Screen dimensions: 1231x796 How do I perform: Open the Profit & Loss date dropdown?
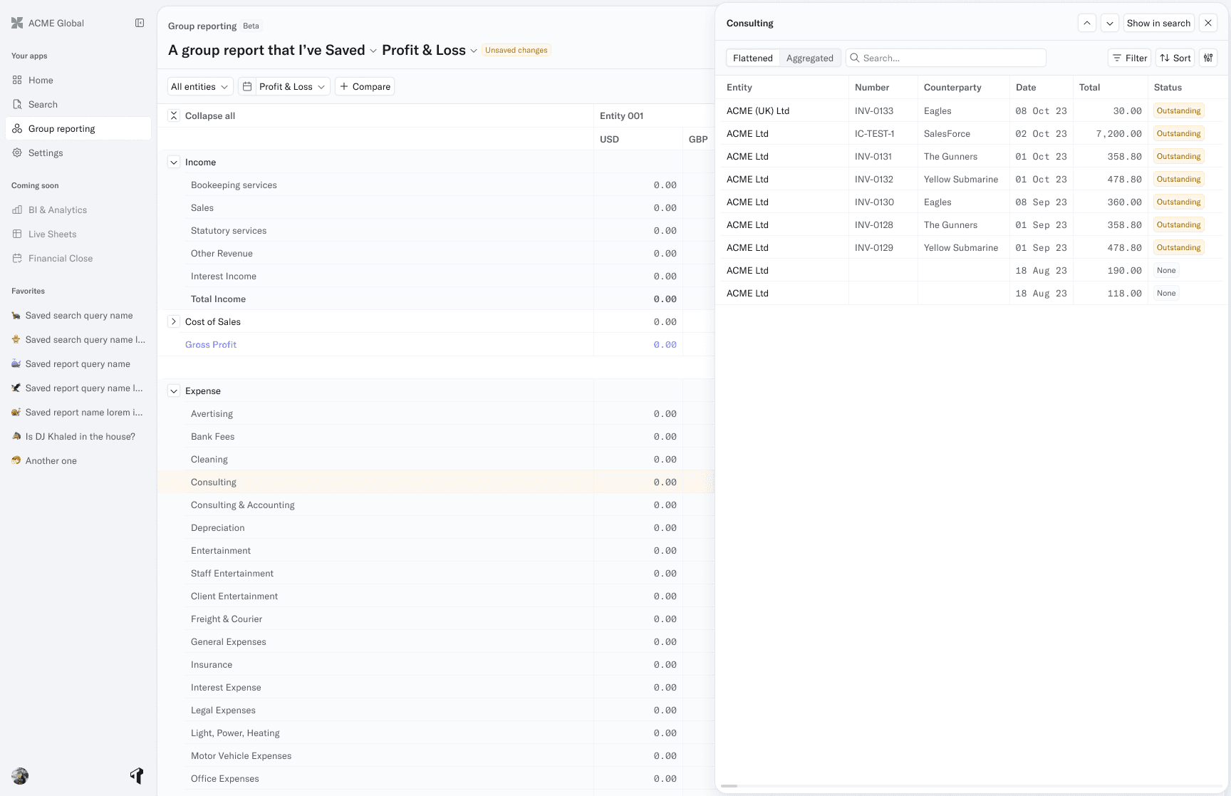284,86
